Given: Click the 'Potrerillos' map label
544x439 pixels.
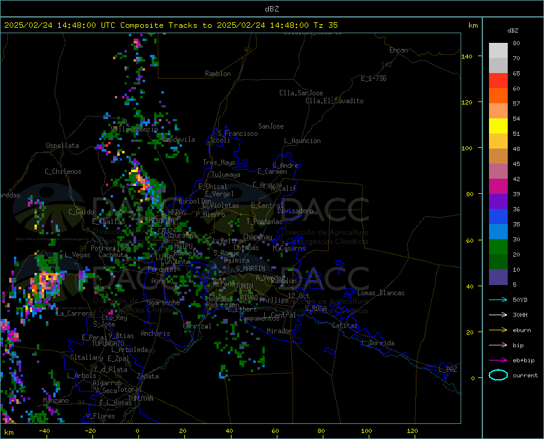Looking at the screenshot, I should point(111,248).
